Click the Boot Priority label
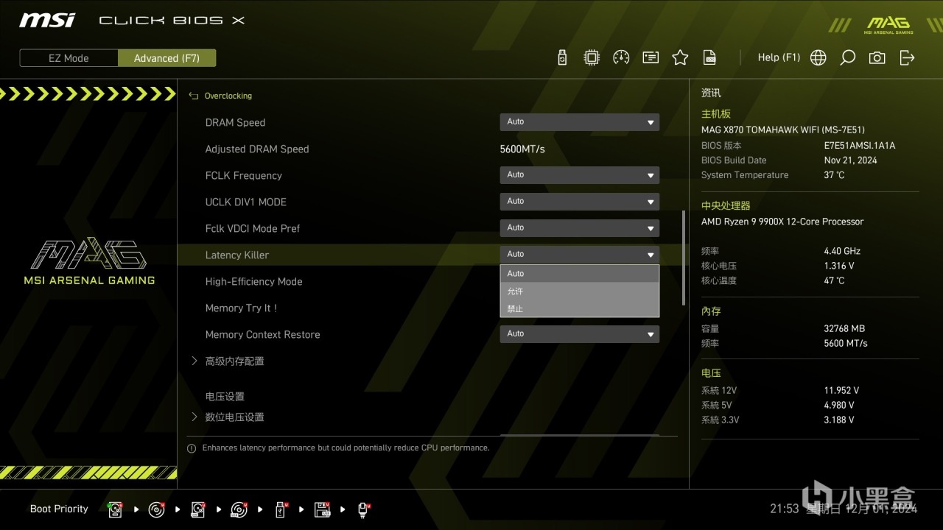Viewport: 943px width, 530px height. tap(59, 509)
